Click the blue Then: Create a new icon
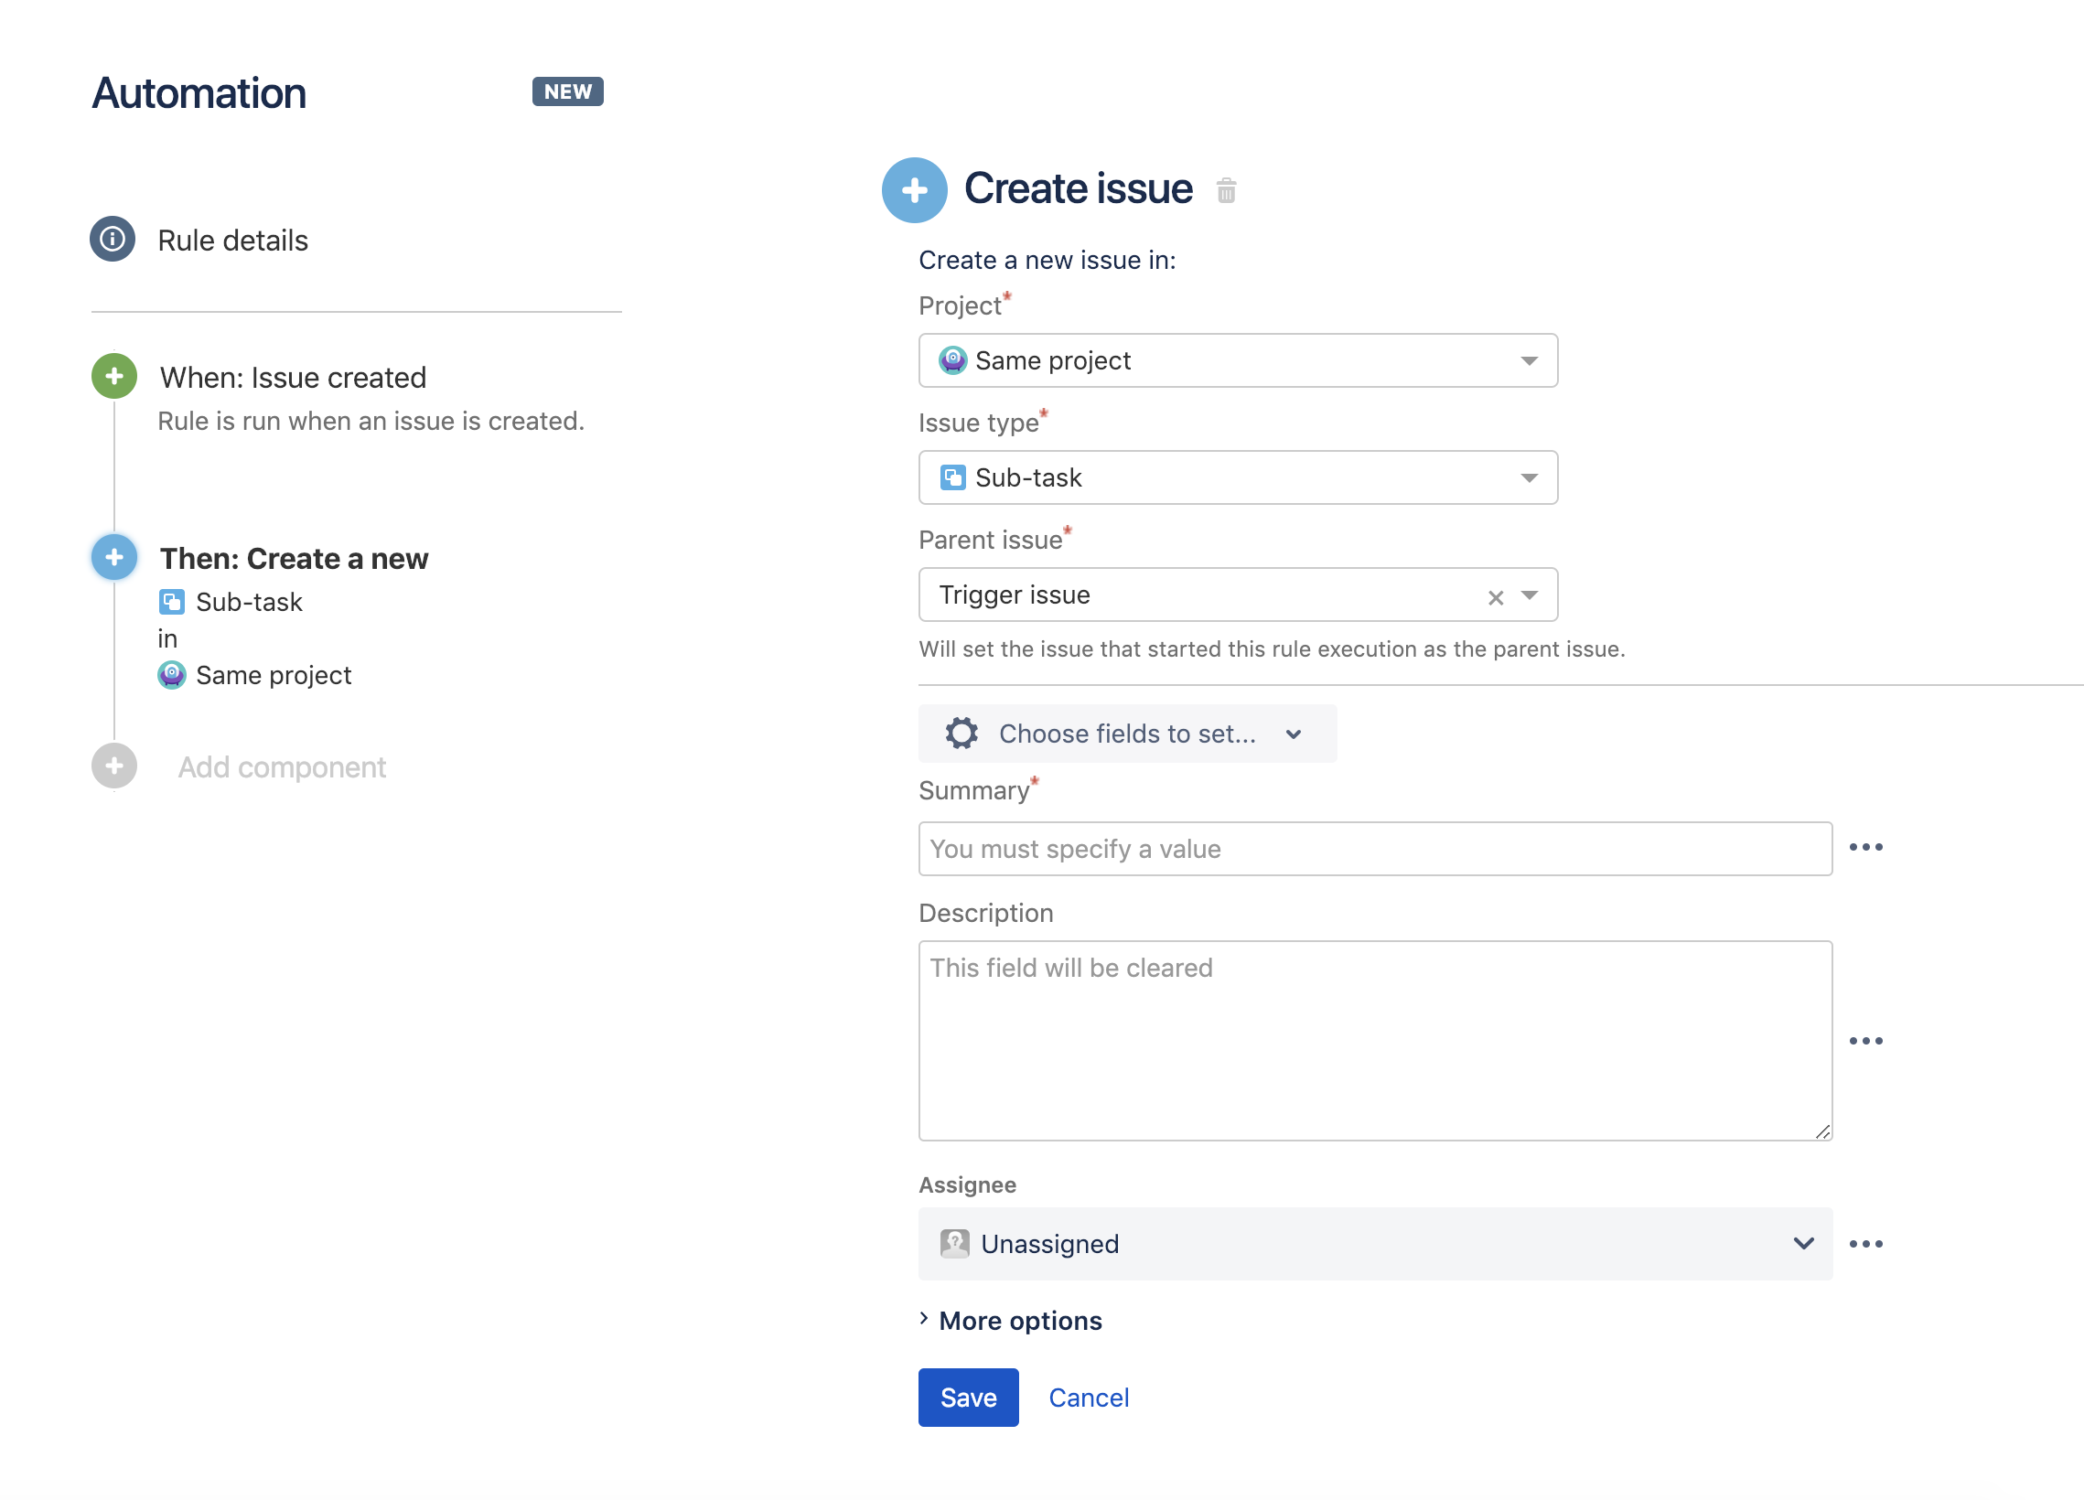Viewport: 2084px width, 1500px height. [x=114, y=558]
